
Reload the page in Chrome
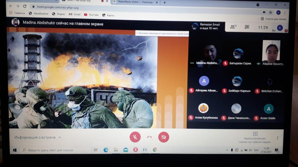pyautogui.click(x=25, y=6)
